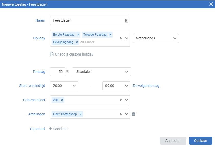The height and width of the screenshot is (148, 215).
Task: Click the calendar icon for custom holiday
Action: (x=52, y=54)
